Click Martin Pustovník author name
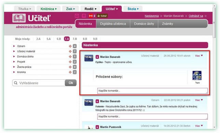 click(111, 127)
